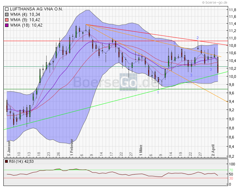Select the purple WMA (18) legend swatch

tap(7, 25)
